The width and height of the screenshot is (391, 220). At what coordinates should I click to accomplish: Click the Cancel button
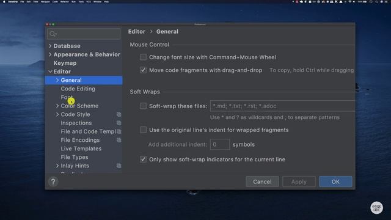[x=262, y=182]
